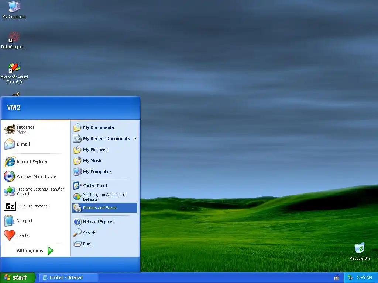Image resolution: width=378 pixels, height=283 pixels.
Task: Open 7-Zip File Manager icon
Action: click(10, 206)
